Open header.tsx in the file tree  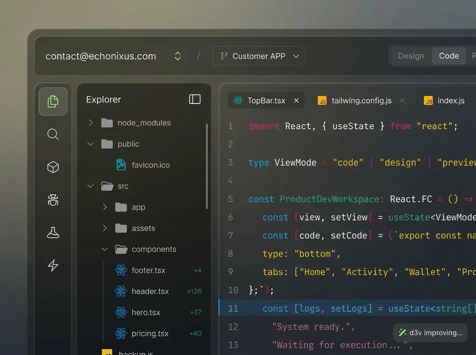pyautogui.click(x=150, y=291)
